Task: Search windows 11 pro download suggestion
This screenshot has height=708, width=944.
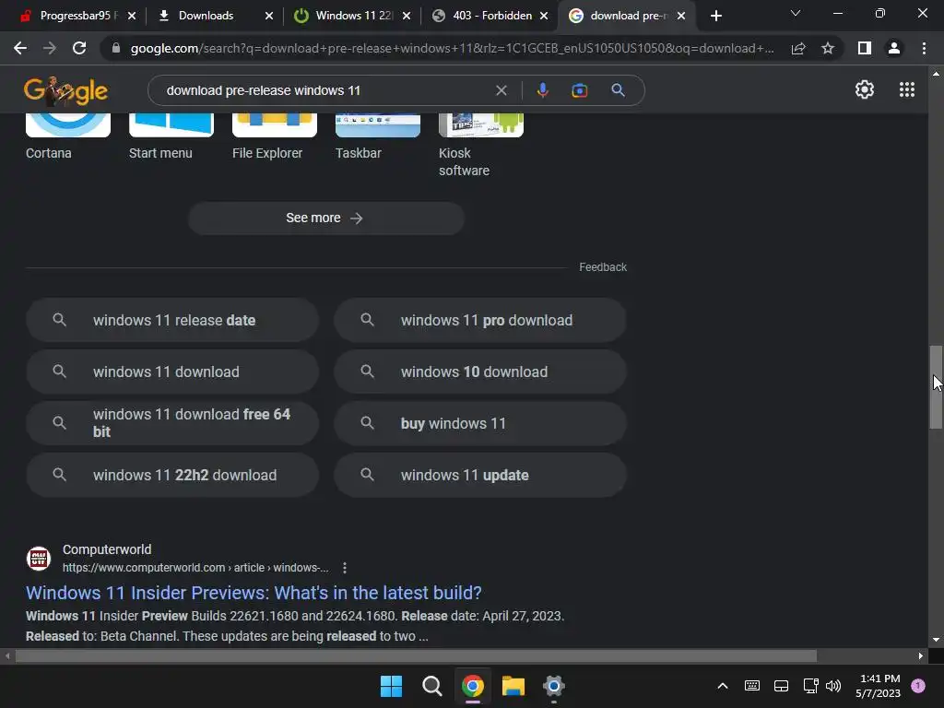Action: 480,320
